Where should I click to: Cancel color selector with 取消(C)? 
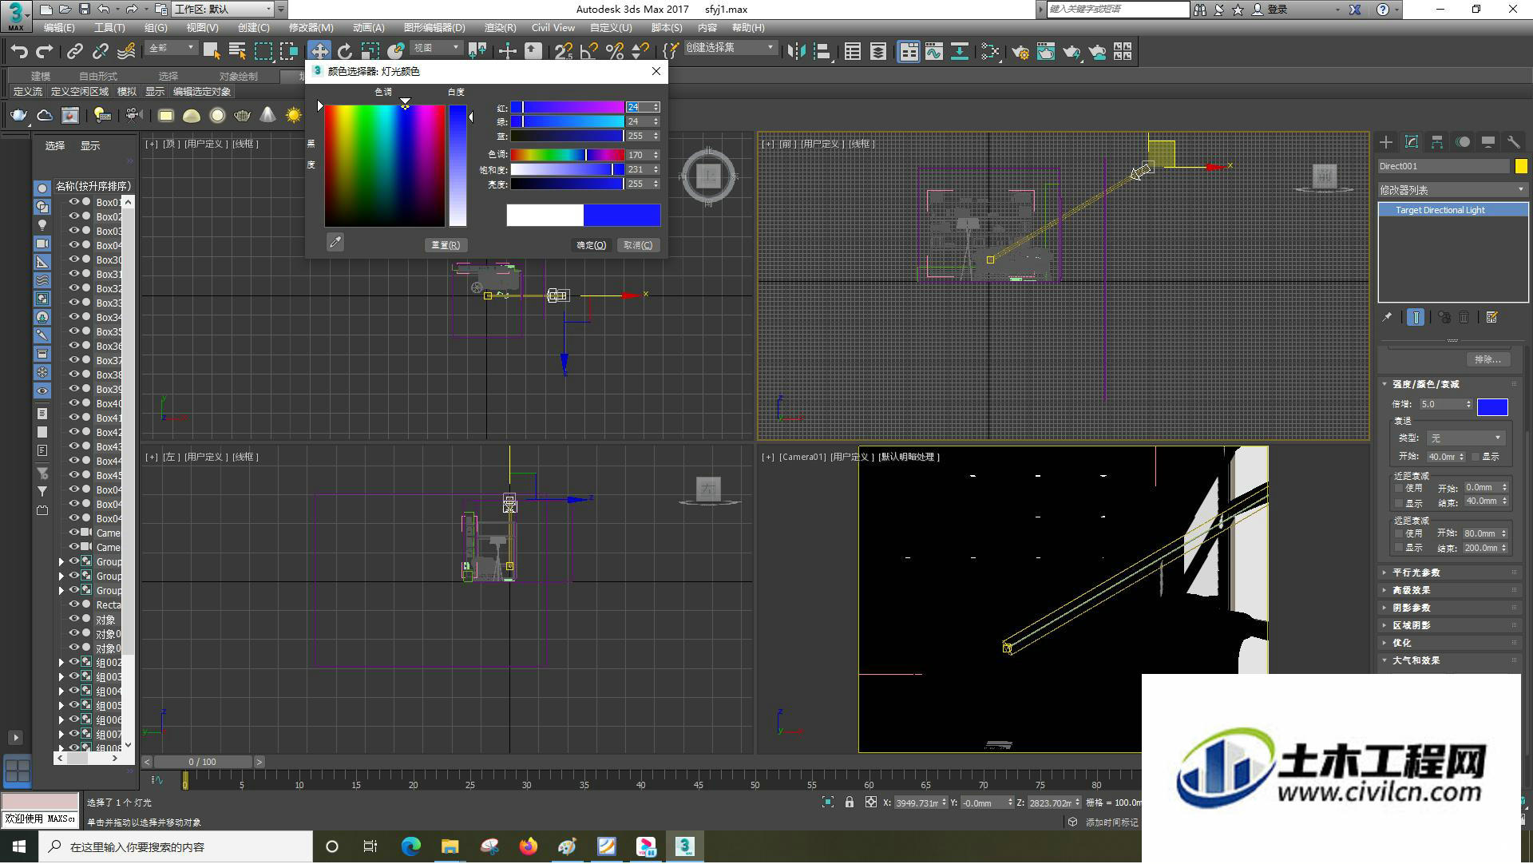(x=638, y=245)
